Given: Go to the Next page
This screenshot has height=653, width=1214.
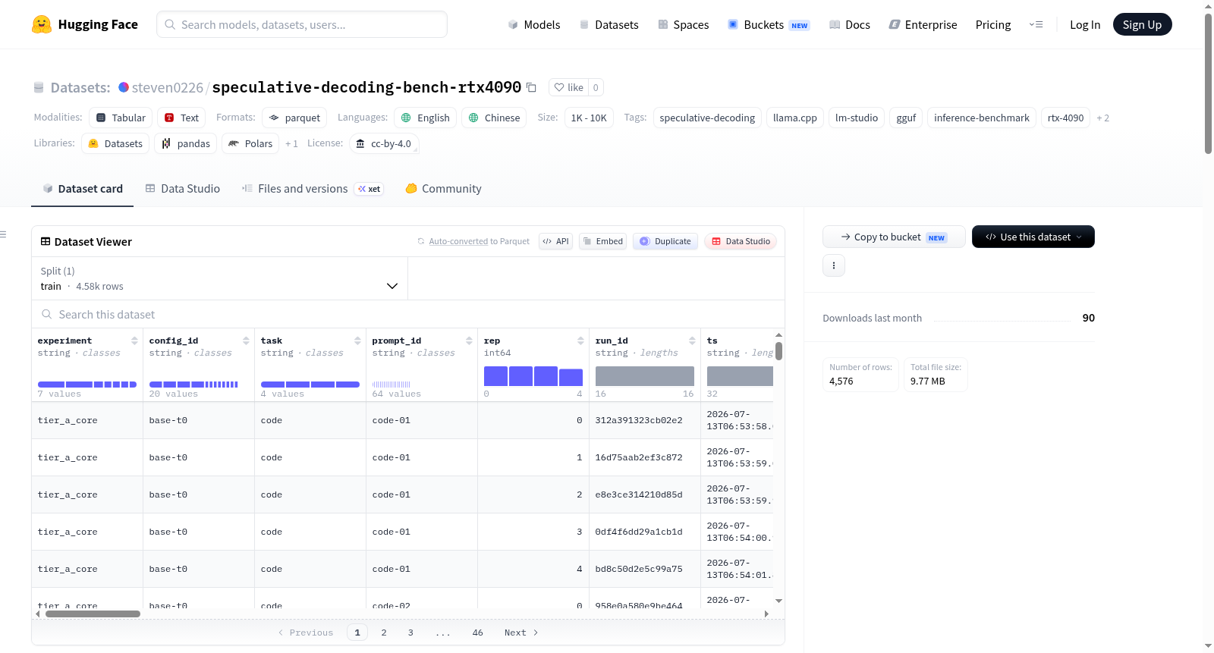Looking at the screenshot, I should 521,633.
